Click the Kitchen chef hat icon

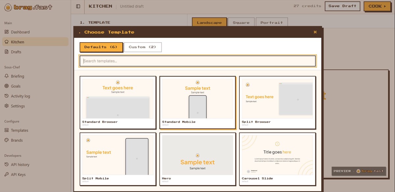[7, 42]
